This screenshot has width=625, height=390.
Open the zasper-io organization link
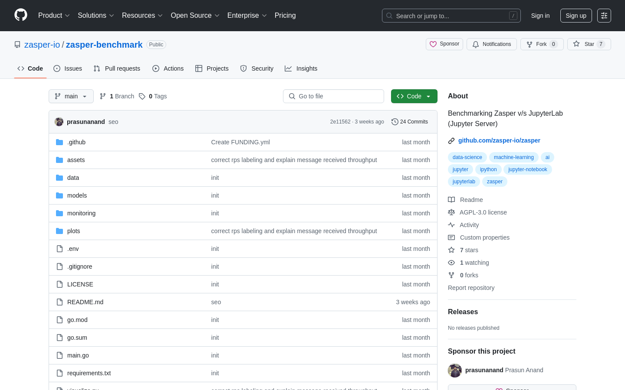point(42,45)
